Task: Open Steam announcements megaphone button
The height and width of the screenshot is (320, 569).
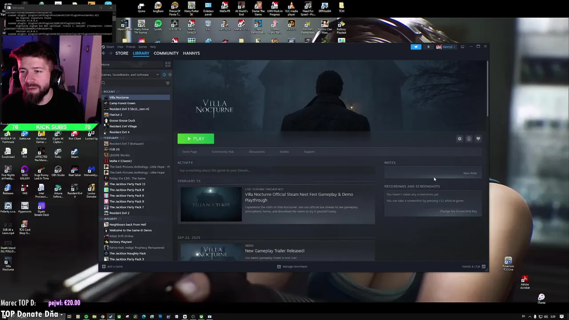Action: (x=416, y=47)
